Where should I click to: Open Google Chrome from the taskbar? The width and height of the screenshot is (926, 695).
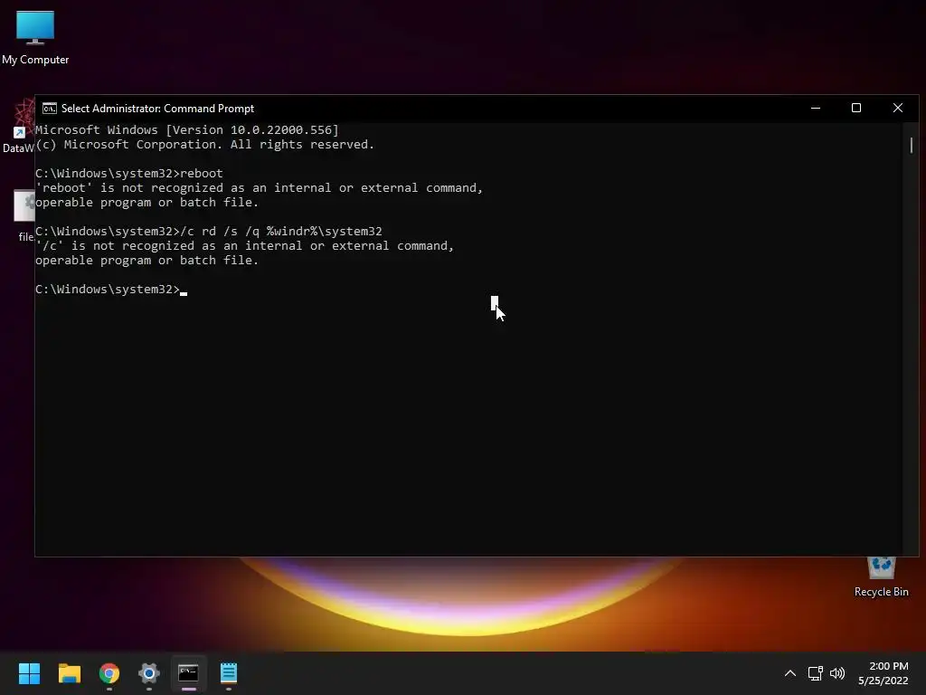109,673
